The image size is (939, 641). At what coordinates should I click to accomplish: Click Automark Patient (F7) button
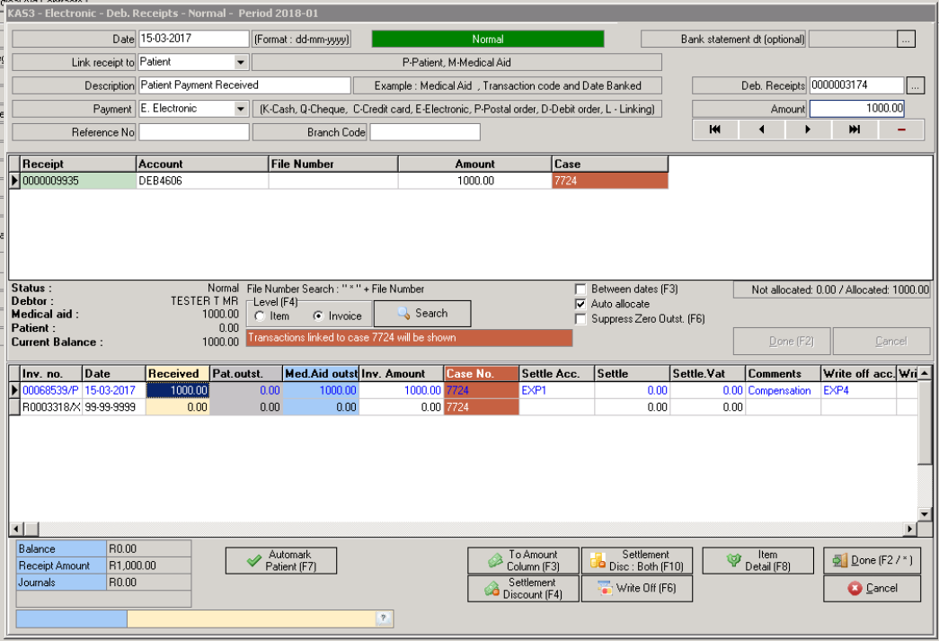280,561
